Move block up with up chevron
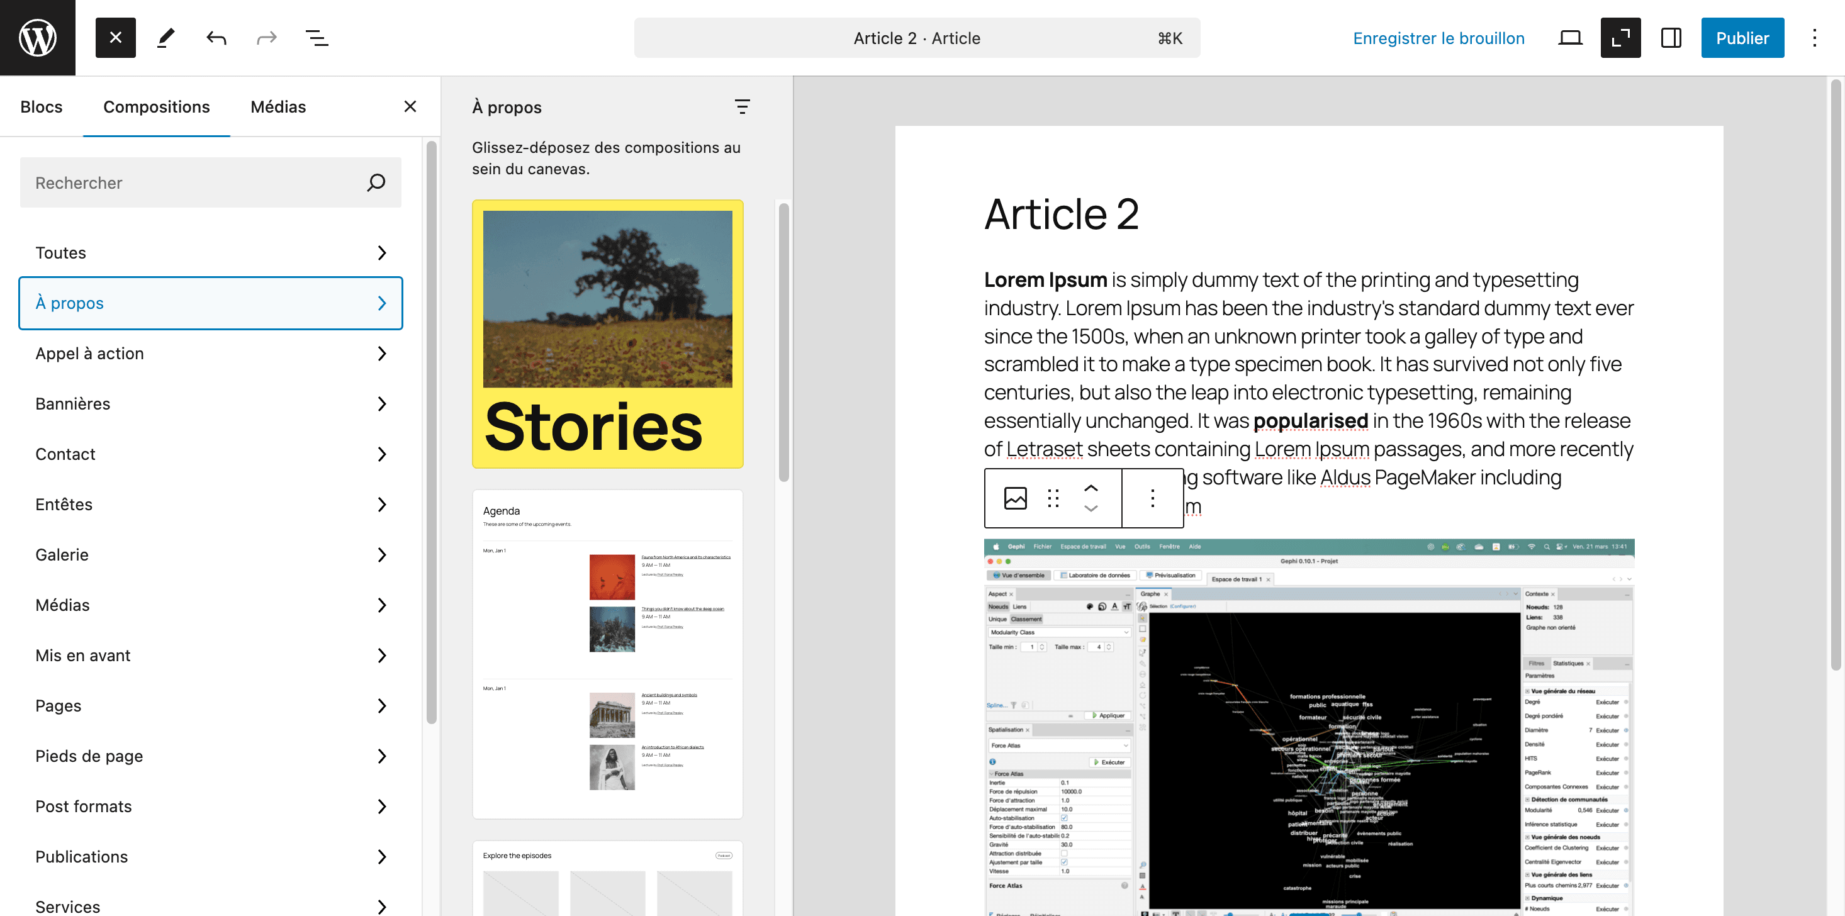 click(1091, 487)
